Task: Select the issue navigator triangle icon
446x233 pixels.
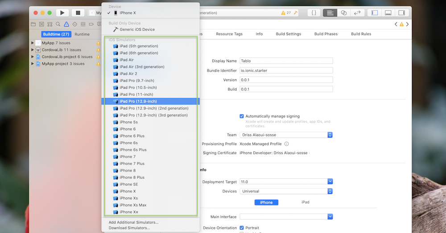Action: coord(66,24)
